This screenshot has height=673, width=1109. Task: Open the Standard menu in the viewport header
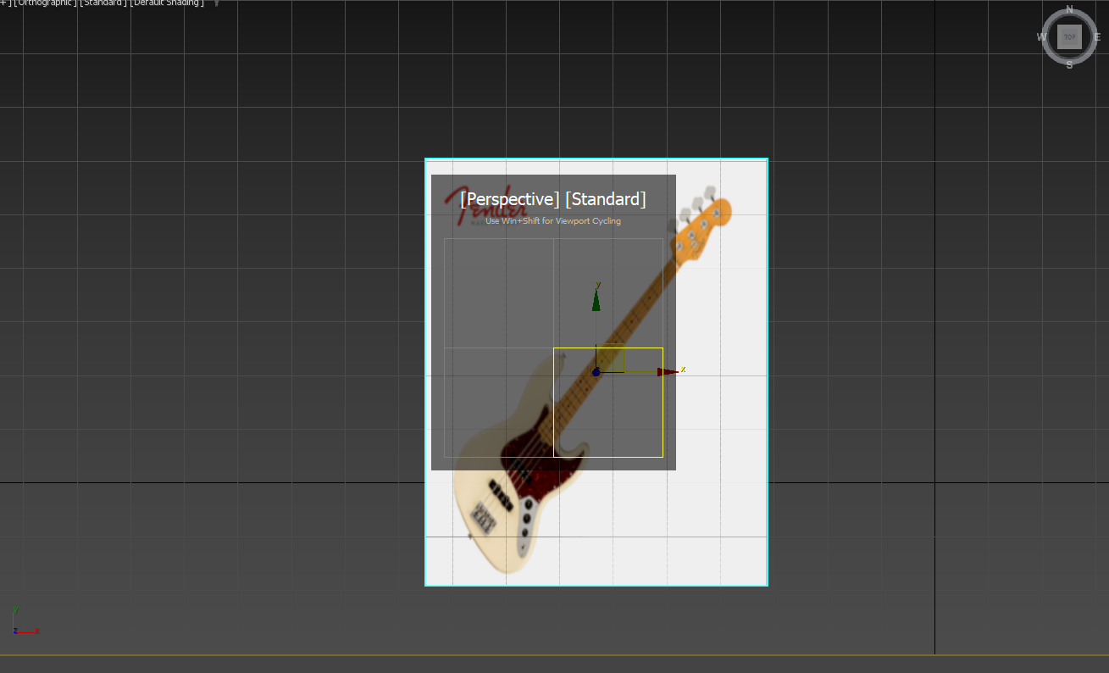coord(103,3)
